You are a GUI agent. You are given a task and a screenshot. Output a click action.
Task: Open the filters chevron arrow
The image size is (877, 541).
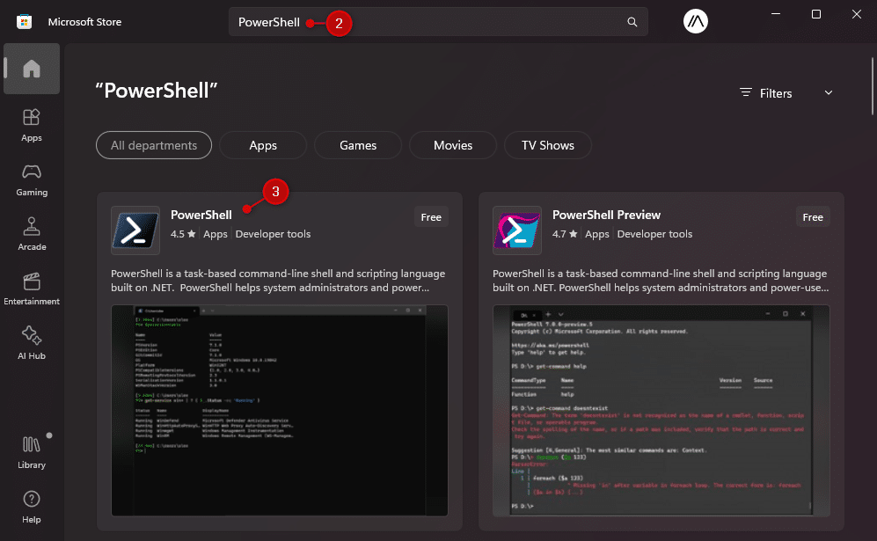coord(827,92)
